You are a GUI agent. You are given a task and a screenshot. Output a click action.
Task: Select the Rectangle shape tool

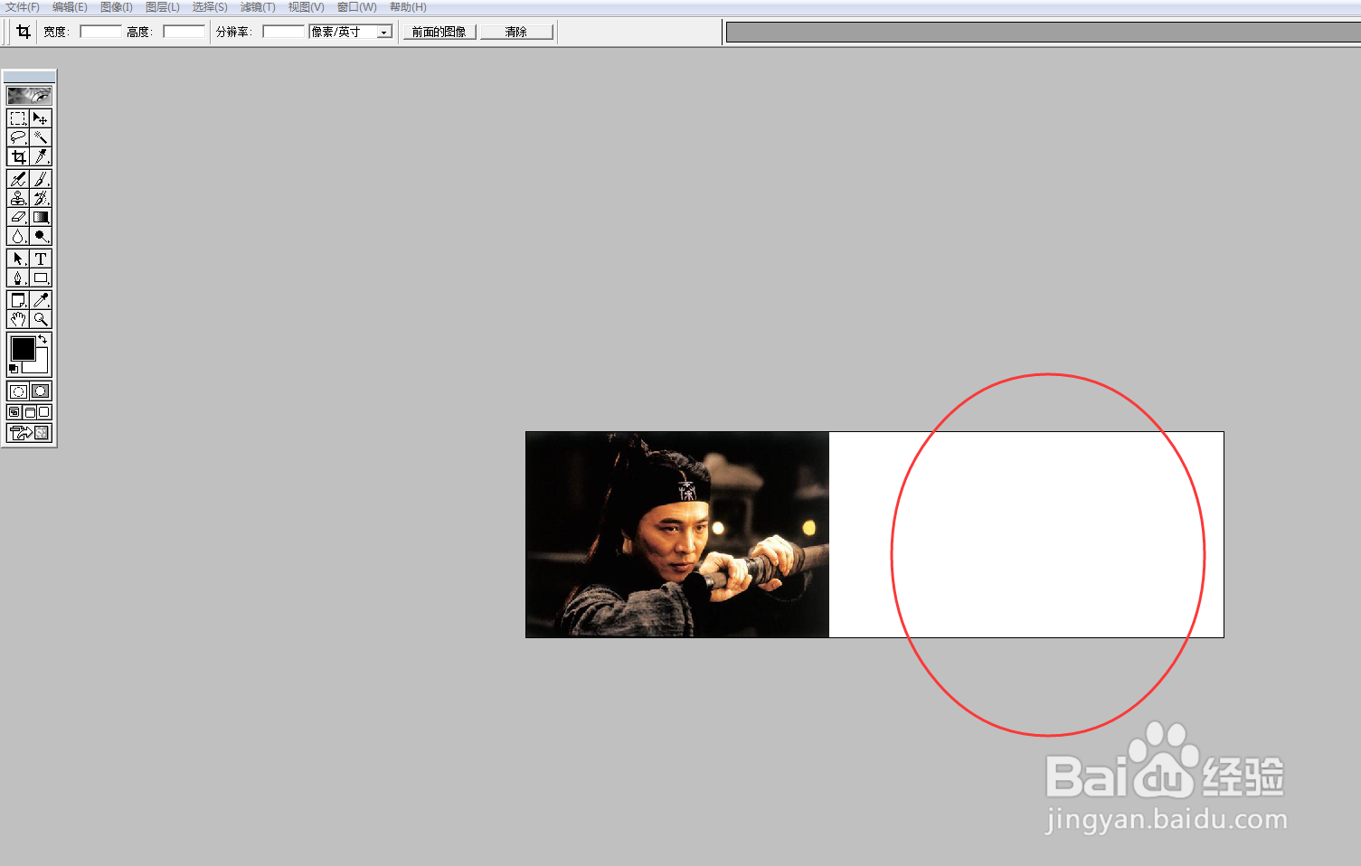click(x=41, y=278)
